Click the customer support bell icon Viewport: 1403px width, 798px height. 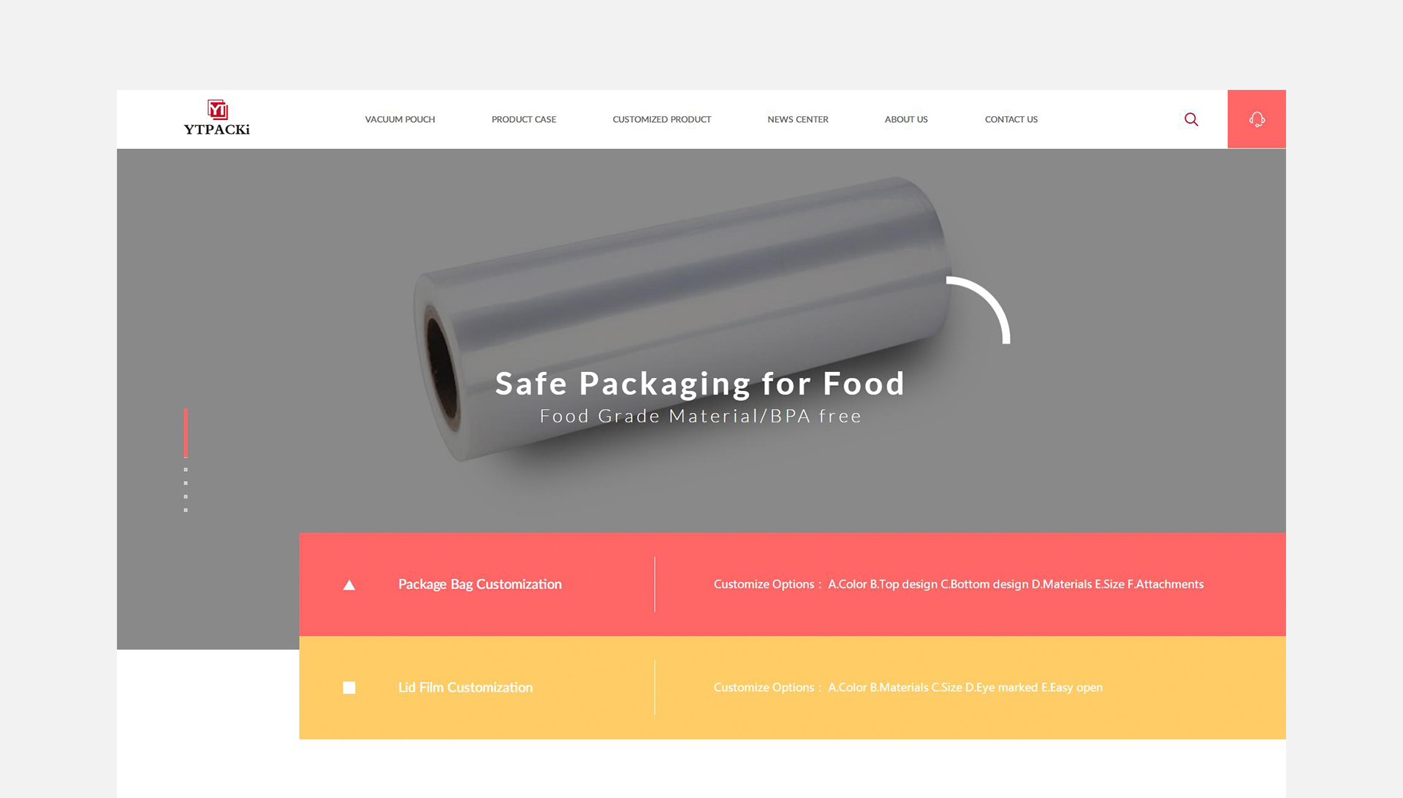[x=1257, y=118]
